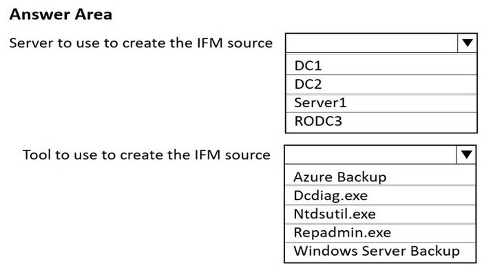482x268 pixels.
Task: Click the Answer Area heading
Action: pos(61,14)
